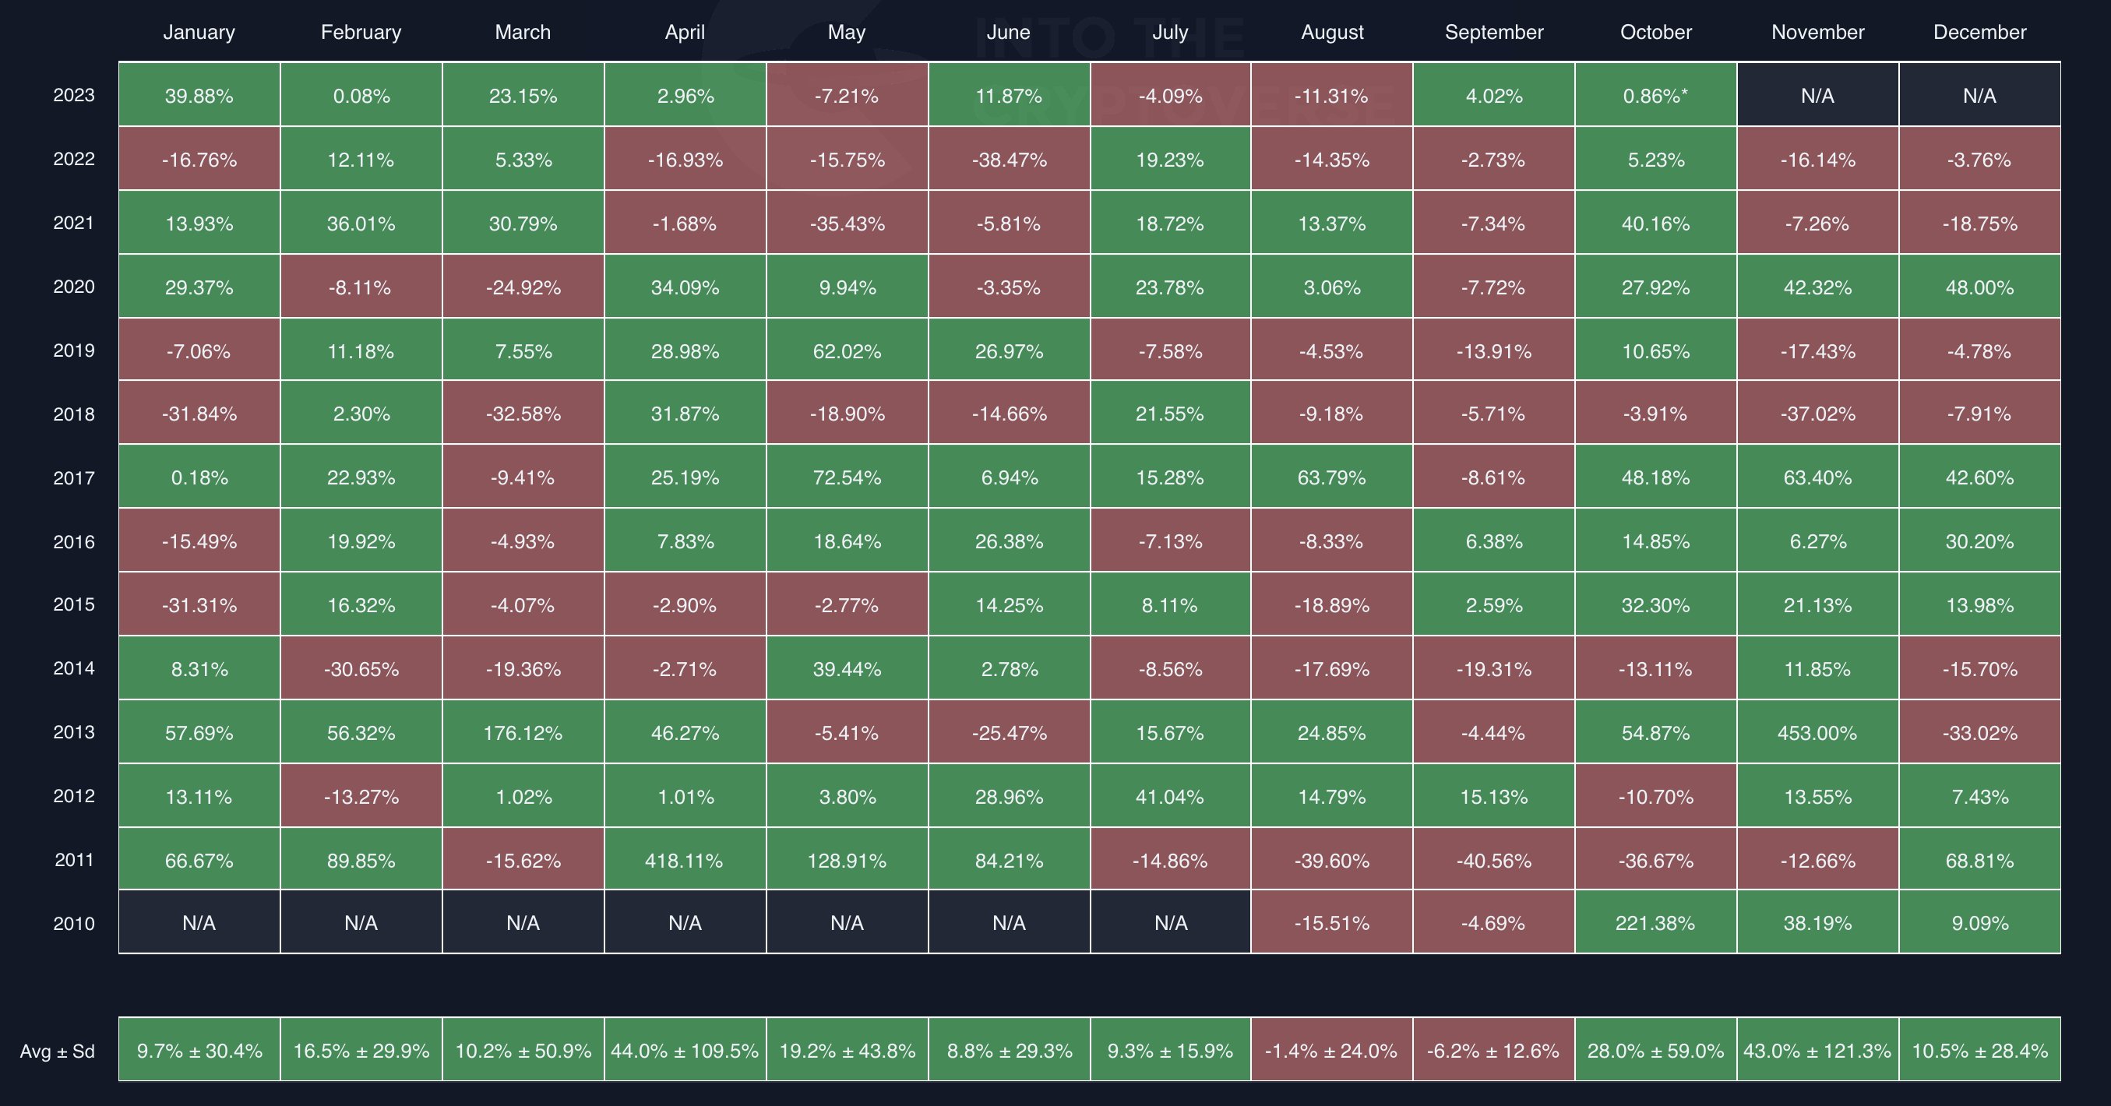This screenshot has width=2111, height=1106.
Task: Click the N/A cell for December 2023
Action: pyautogui.click(x=1980, y=95)
